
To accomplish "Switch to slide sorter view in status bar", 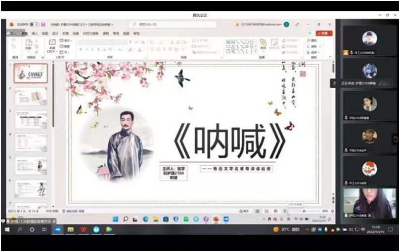I will [266, 211].
